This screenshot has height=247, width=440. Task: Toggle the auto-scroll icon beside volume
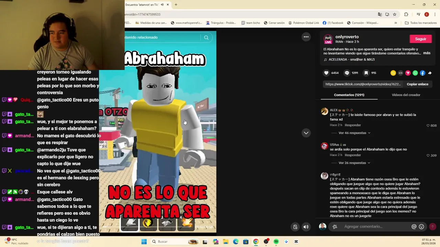tap(295, 227)
